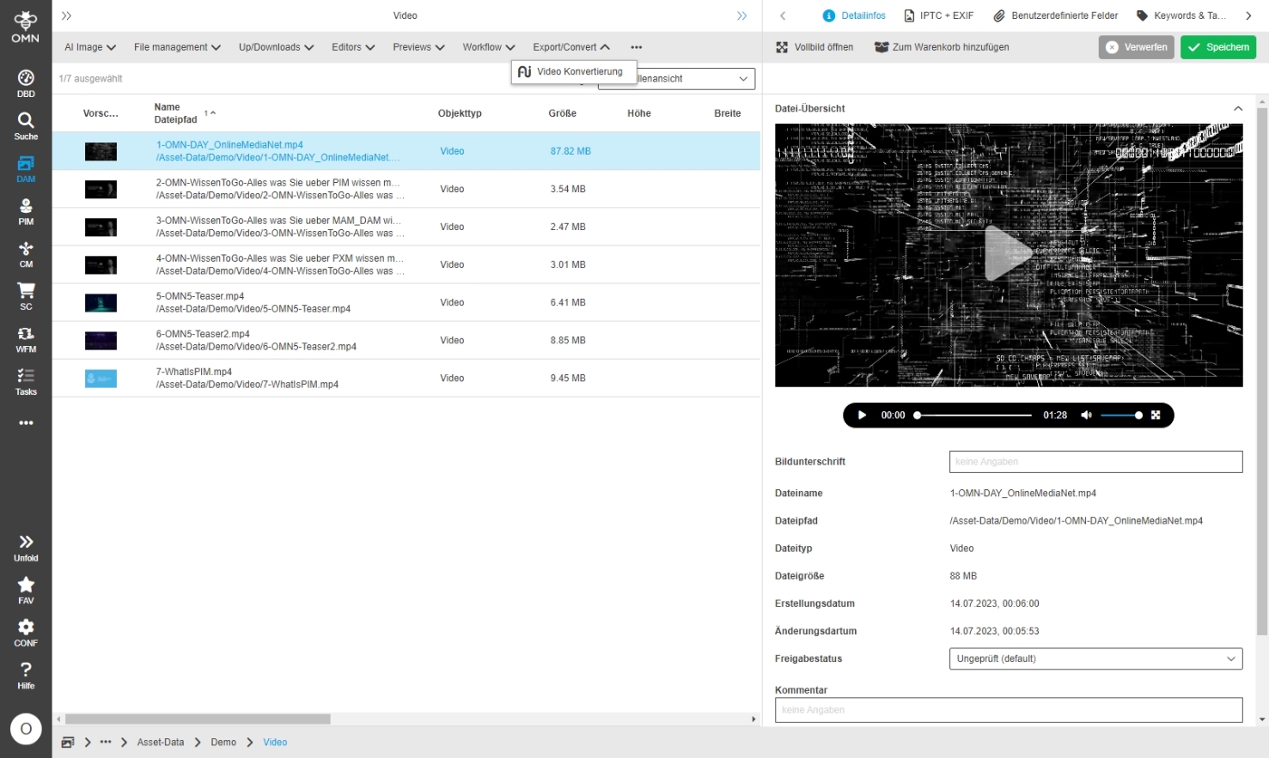Expand the Freigabestatus dropdown
This screenshot has width=1269, height=758.
[x=1095, y=658]
